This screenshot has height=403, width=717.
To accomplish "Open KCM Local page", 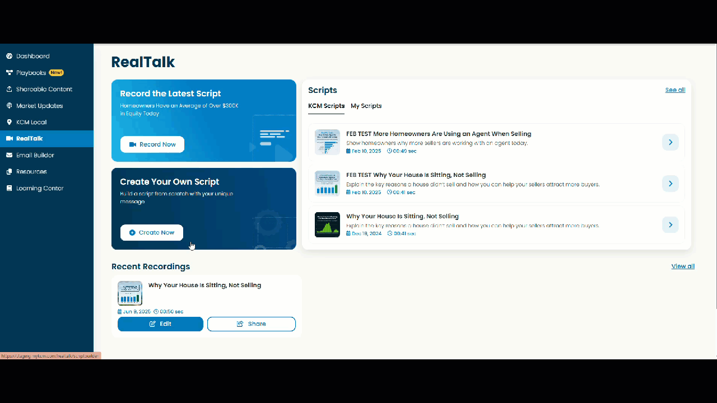I will point(46,122).
